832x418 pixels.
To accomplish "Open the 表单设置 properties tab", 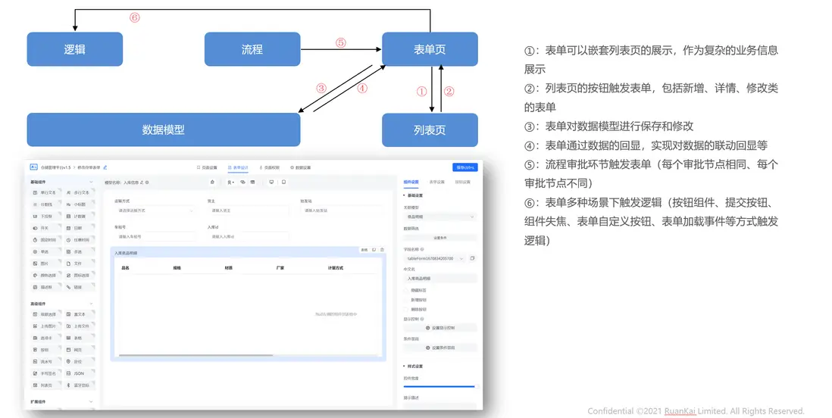I will [x=436, y=182].
